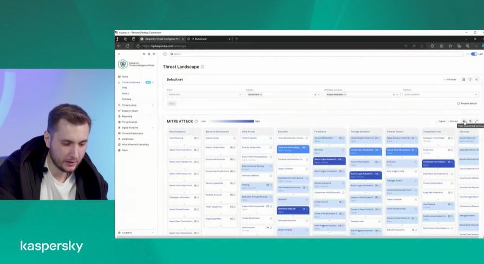This screenshot has width=484, height=264.
Task: Collapse the Threat Landscape sidebar section
Action: [x=153, y=82]
